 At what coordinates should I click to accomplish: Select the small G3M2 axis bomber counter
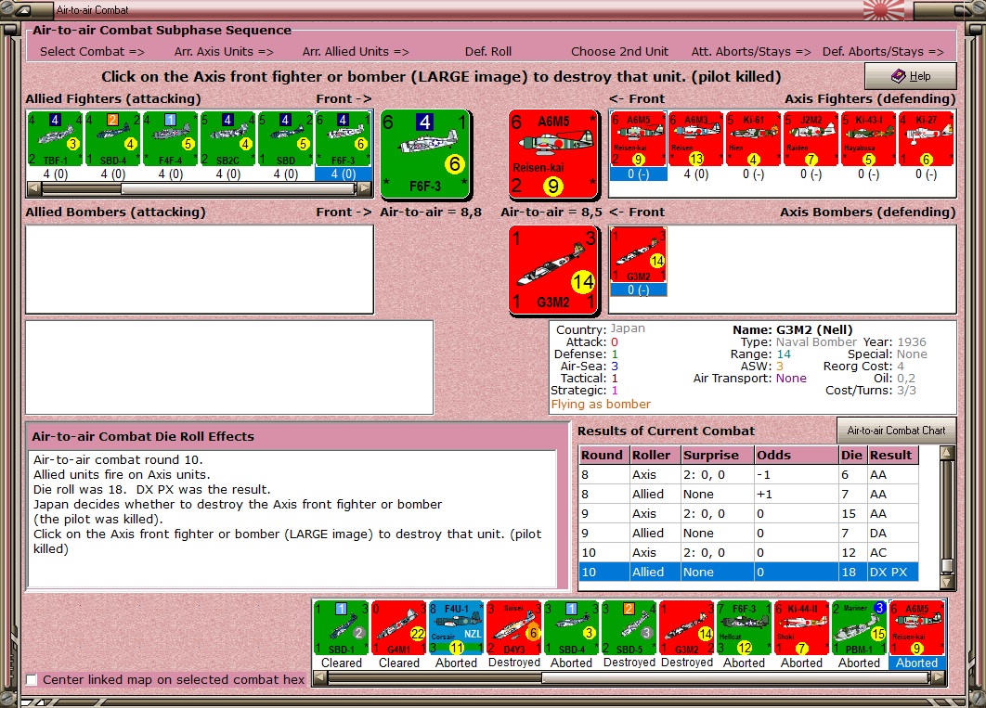(x=638, y=254)
